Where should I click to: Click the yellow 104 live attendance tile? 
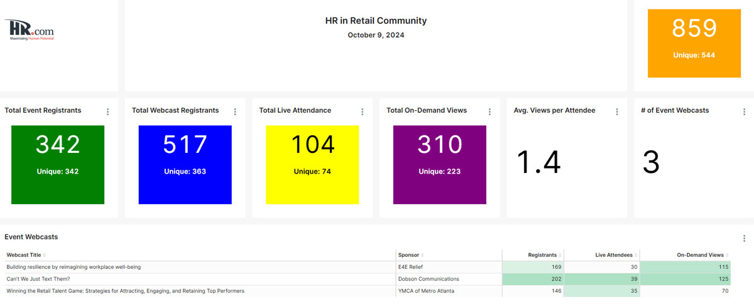click(312, 165)
